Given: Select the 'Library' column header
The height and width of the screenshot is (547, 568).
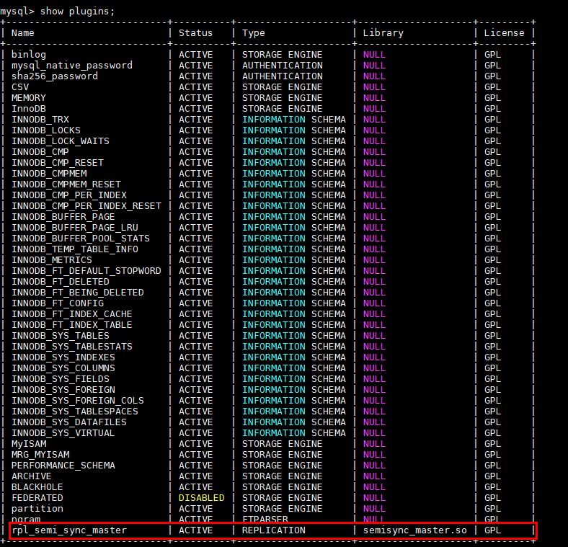Looking at the screenshot, I should point(383,33).
